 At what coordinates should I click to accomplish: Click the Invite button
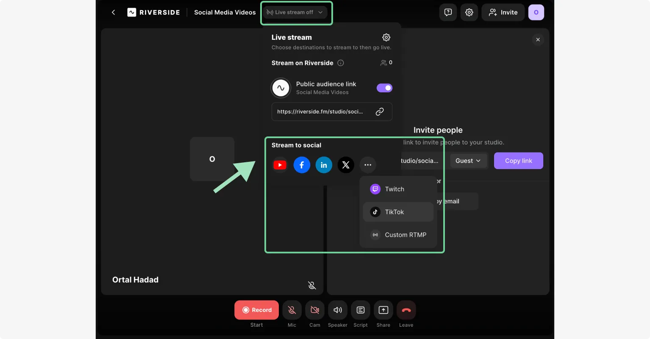(x=503, y=12)
